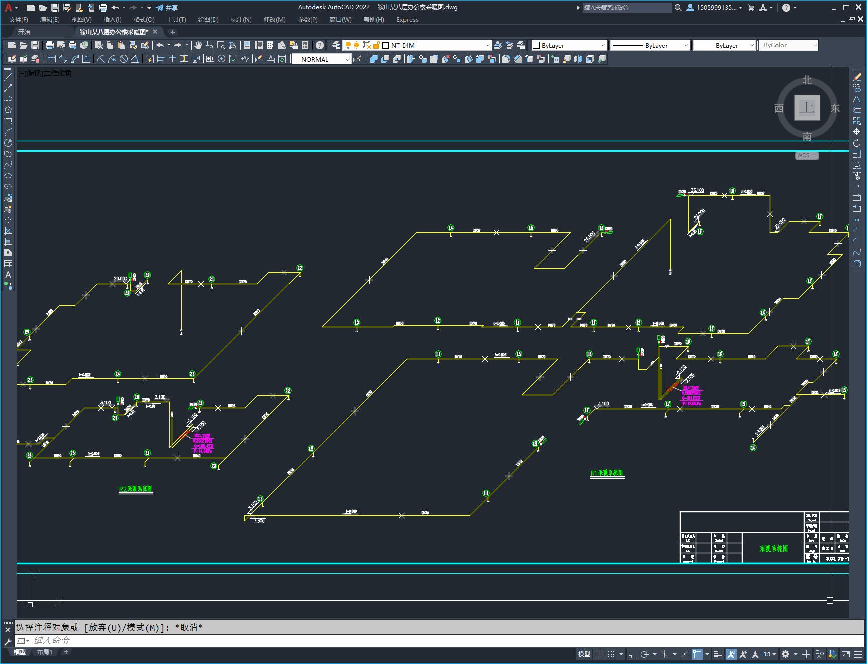Screen dimensions: 867x664
Task: Open the Table tool in draw toolbar
Action: click(8, 264)
